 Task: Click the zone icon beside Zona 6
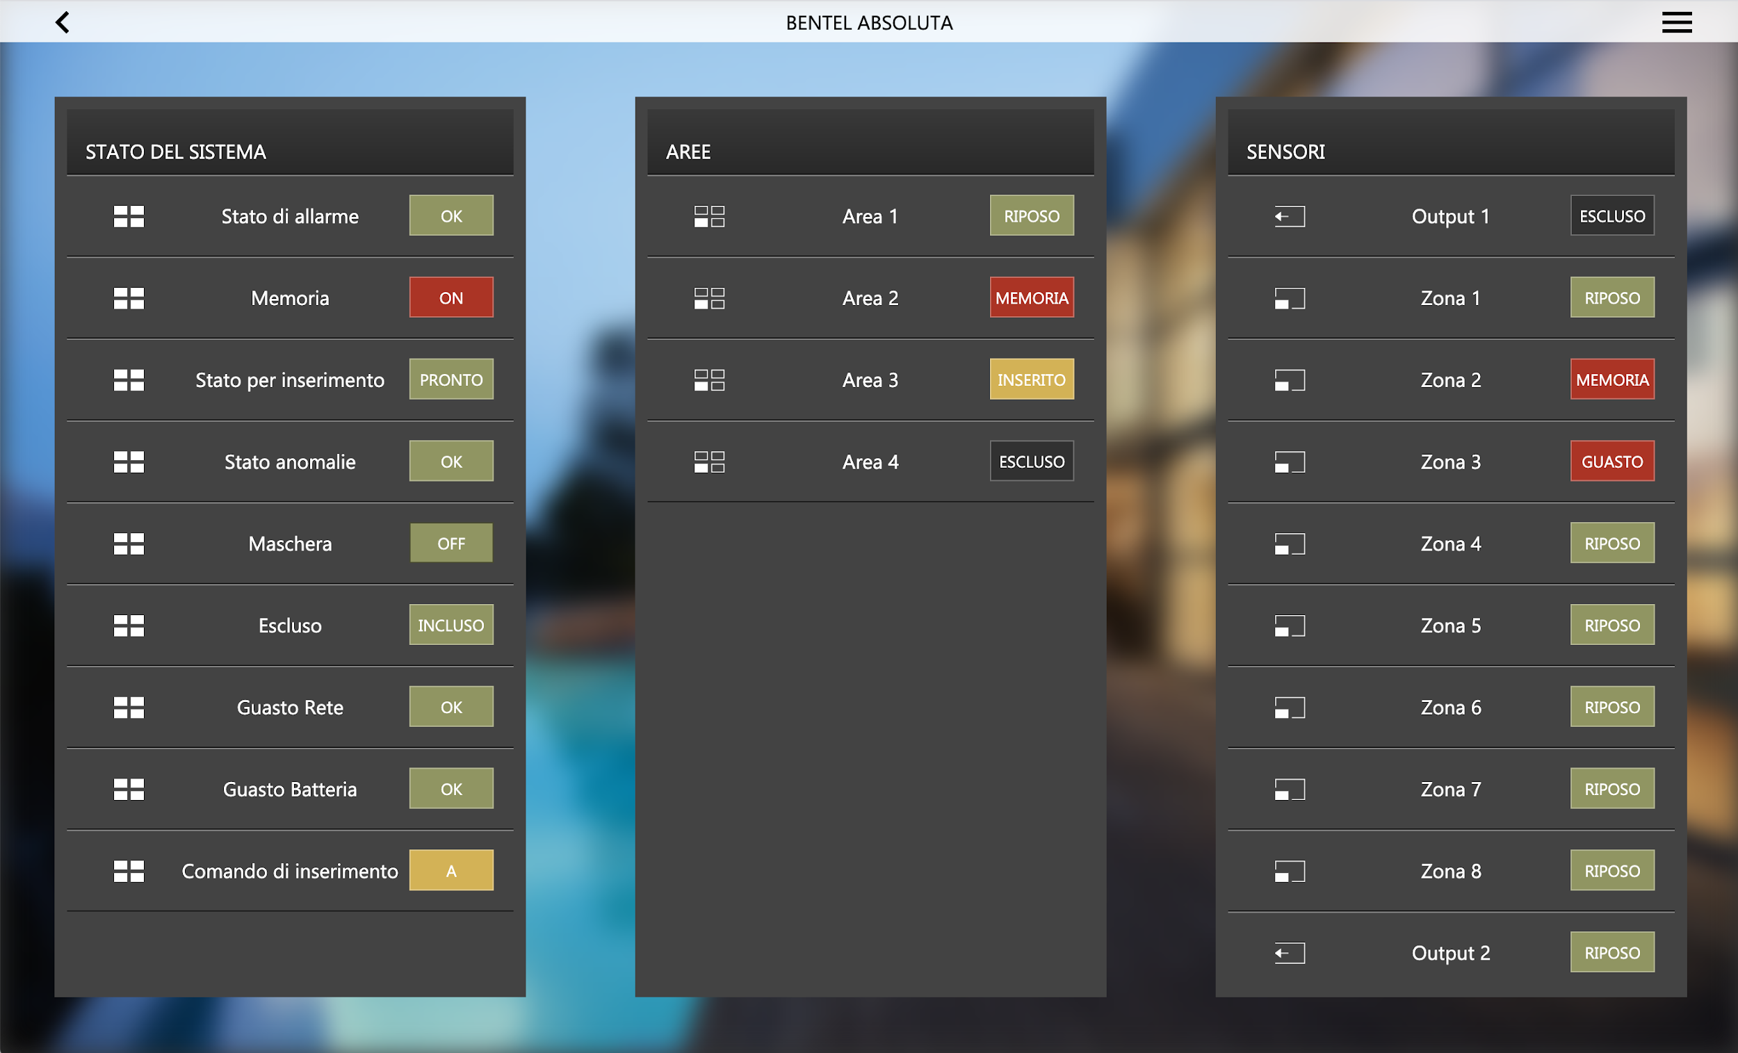coord(1290,708)
